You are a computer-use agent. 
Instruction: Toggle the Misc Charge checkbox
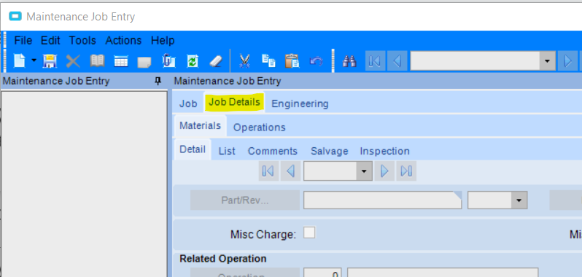[309, 233]
